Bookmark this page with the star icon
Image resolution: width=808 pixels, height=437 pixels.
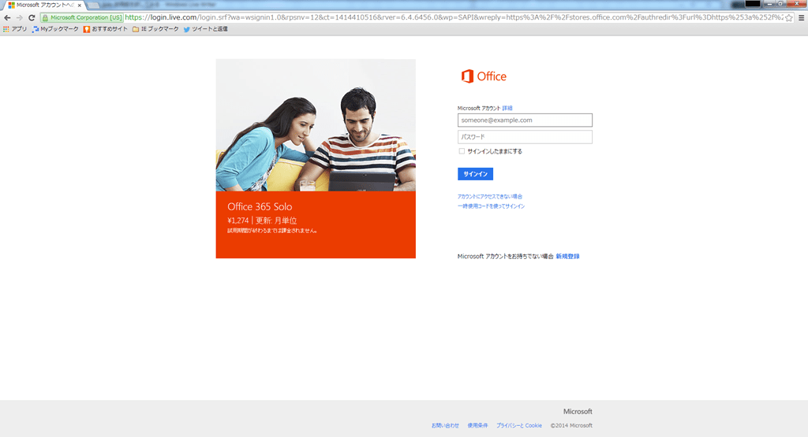789,17
